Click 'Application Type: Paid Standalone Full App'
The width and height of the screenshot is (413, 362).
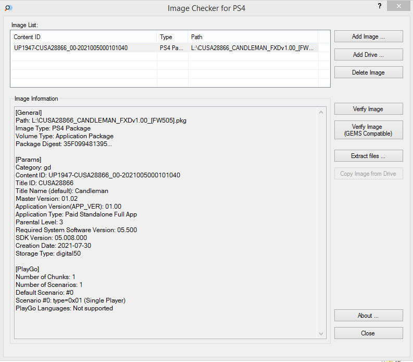coord(77,214)
